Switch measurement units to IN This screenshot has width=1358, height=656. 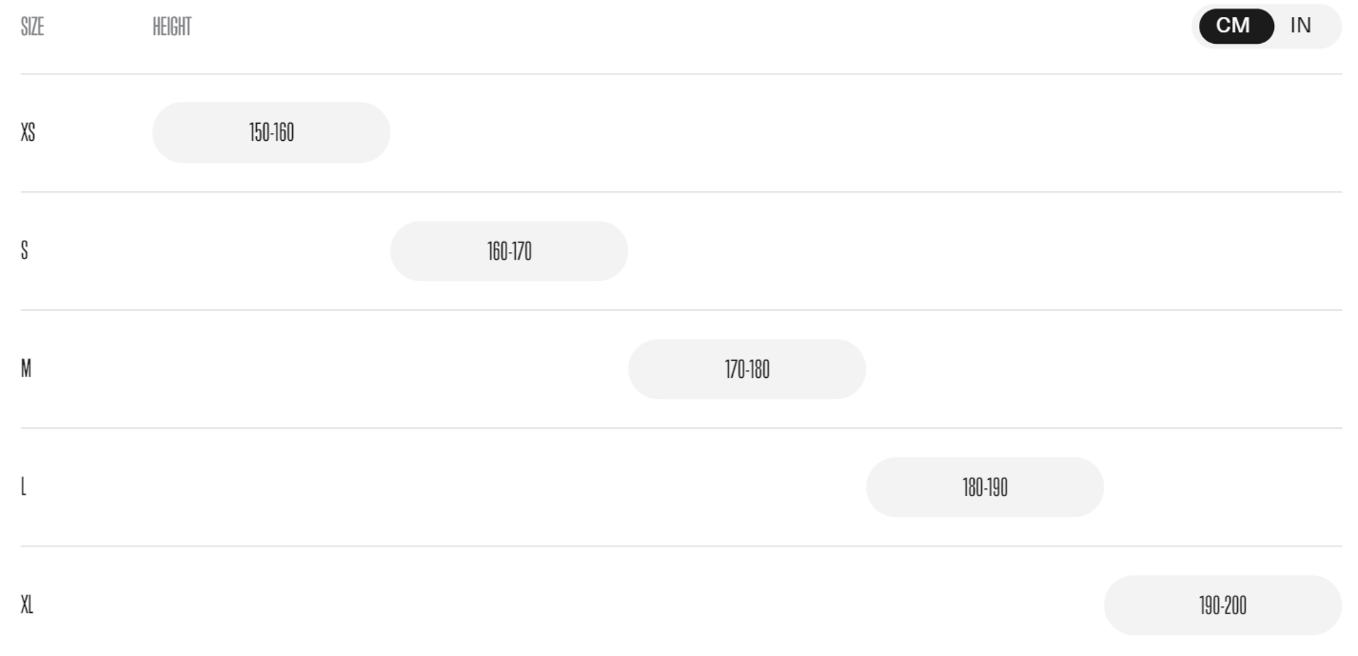pyautogui.click(x=1300, y=26)
